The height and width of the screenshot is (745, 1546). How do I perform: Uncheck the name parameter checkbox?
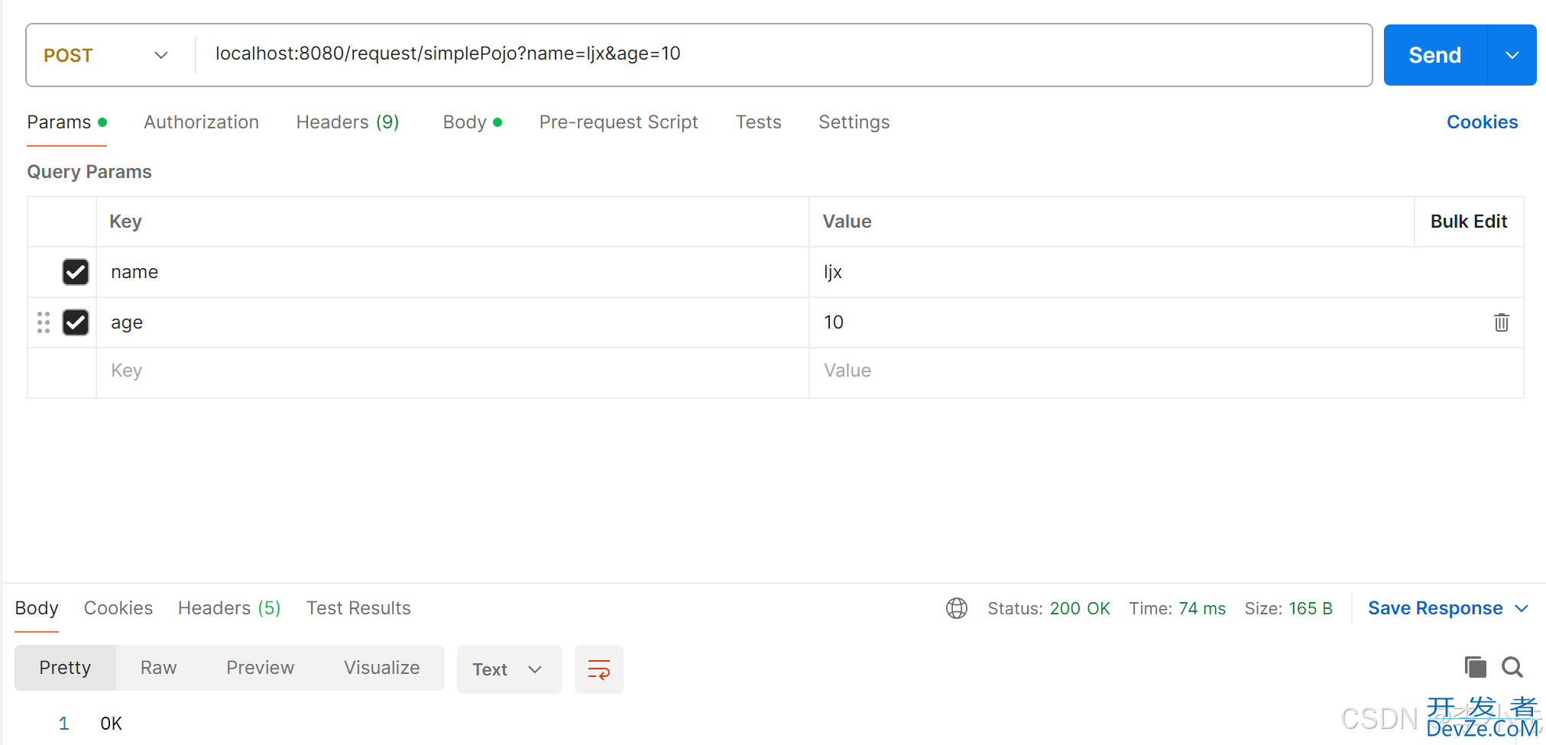[76, 272]
